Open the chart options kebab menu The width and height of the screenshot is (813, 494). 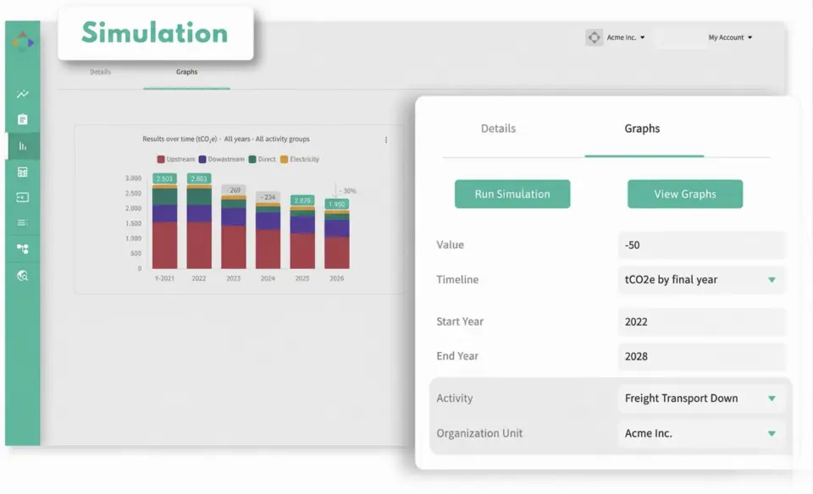(x=386, y=140)
